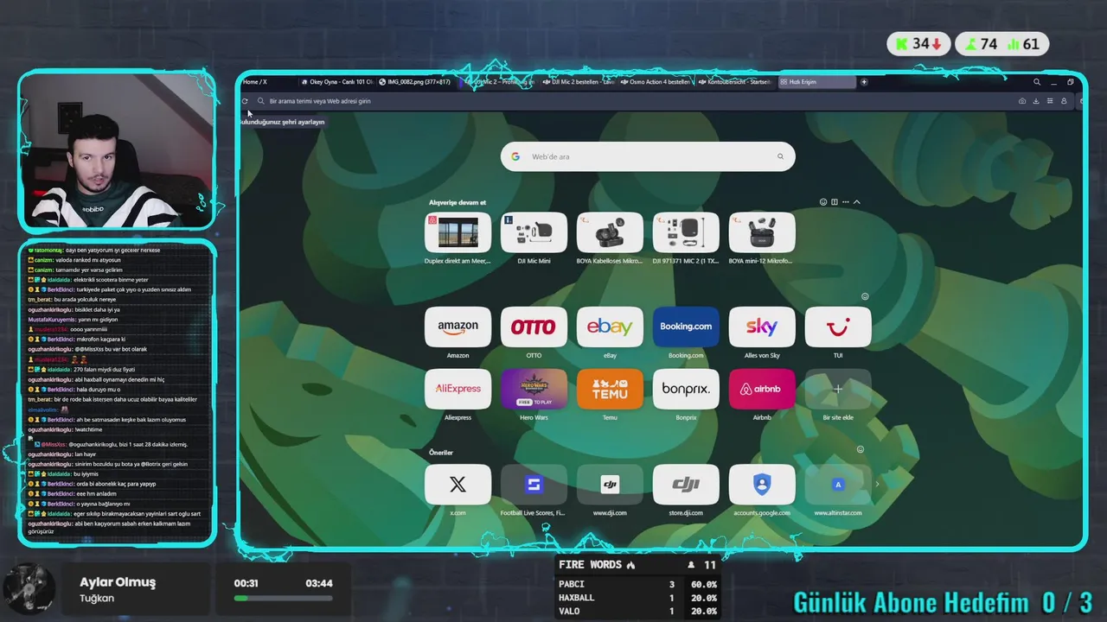Open the www.altinstar.com suggestion tile

(x=838, y=485)
